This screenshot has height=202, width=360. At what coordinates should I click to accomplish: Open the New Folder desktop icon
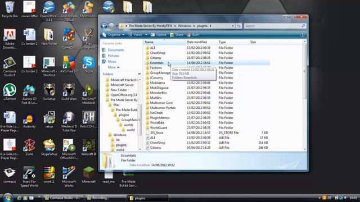coord(49,37)
